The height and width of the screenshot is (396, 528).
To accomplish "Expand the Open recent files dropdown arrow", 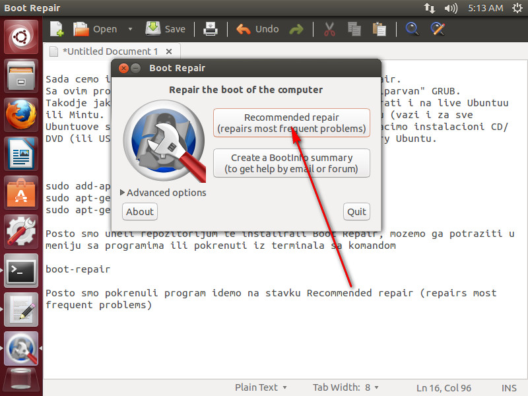I will pyautogui.click(x=130, y=29).
